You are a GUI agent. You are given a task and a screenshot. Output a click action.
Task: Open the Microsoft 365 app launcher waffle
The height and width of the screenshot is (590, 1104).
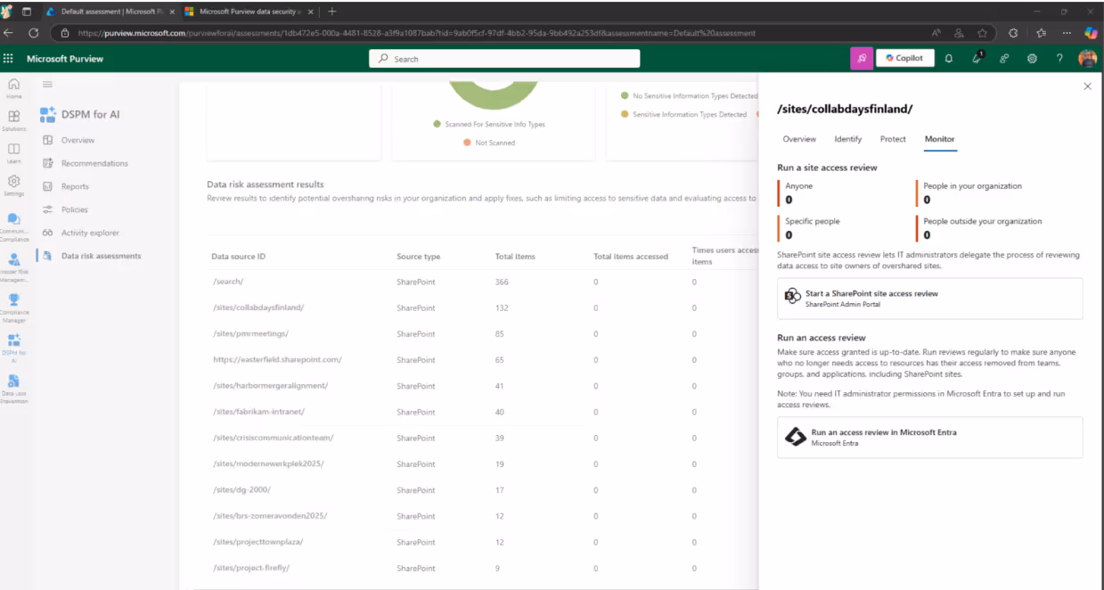point(9,59)
